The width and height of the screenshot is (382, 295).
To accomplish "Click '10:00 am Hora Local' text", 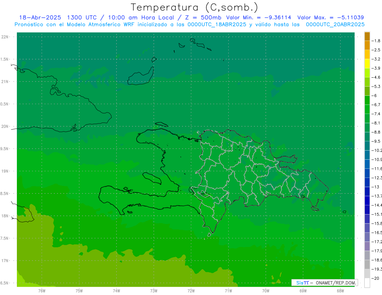I will (x=141, y=18).
